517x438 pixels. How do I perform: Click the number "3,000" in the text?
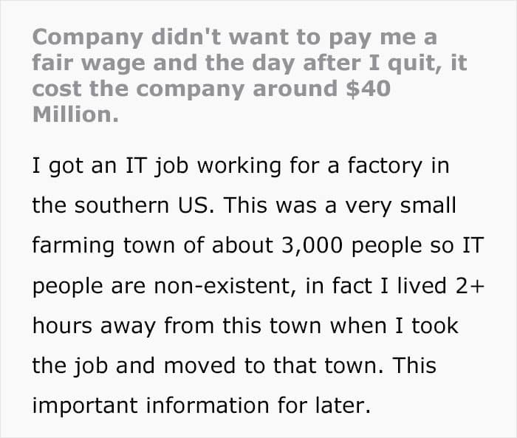tap(312, 246)
